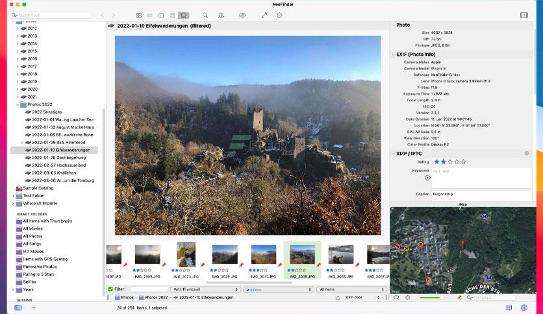The height and width of the screenshot is (314, 543).
Task: Open the With Thumbnail filter dropdown
Action: [205, 289]
